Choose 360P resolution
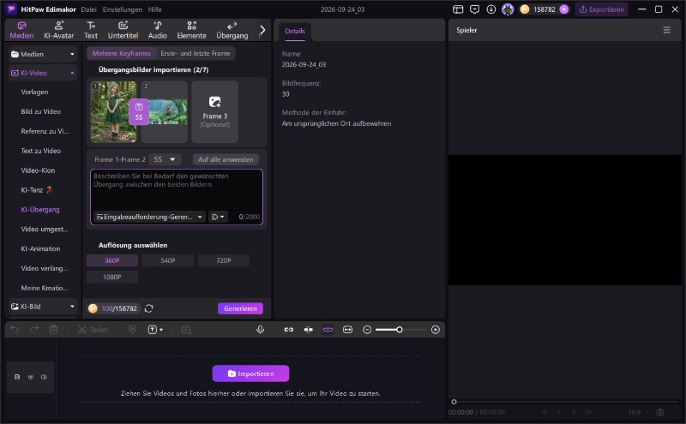Image resolution: width=686 pixels, height=424 pixels. coord(112,260)
